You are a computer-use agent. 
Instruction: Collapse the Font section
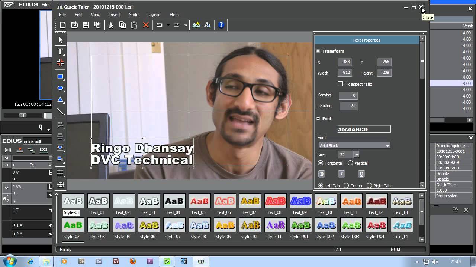318,119
